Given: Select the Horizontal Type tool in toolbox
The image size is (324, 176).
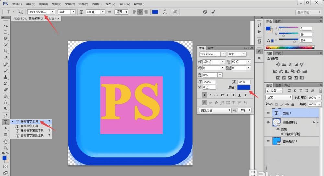Looking at the screenshot, I should click(x=6, y=122).
